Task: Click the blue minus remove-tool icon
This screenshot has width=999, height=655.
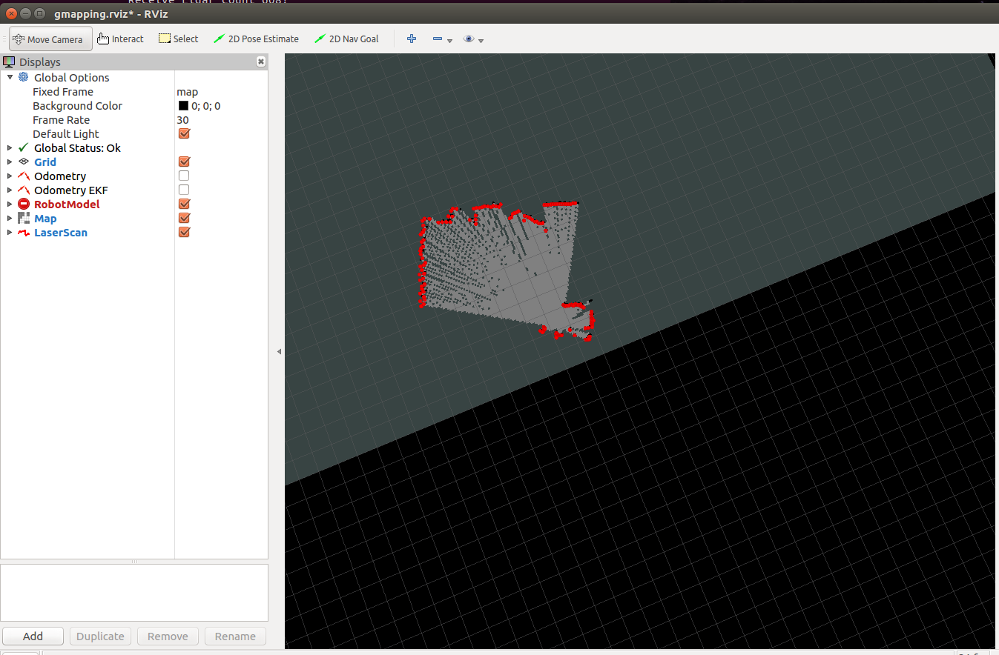Action: [438, 39]
